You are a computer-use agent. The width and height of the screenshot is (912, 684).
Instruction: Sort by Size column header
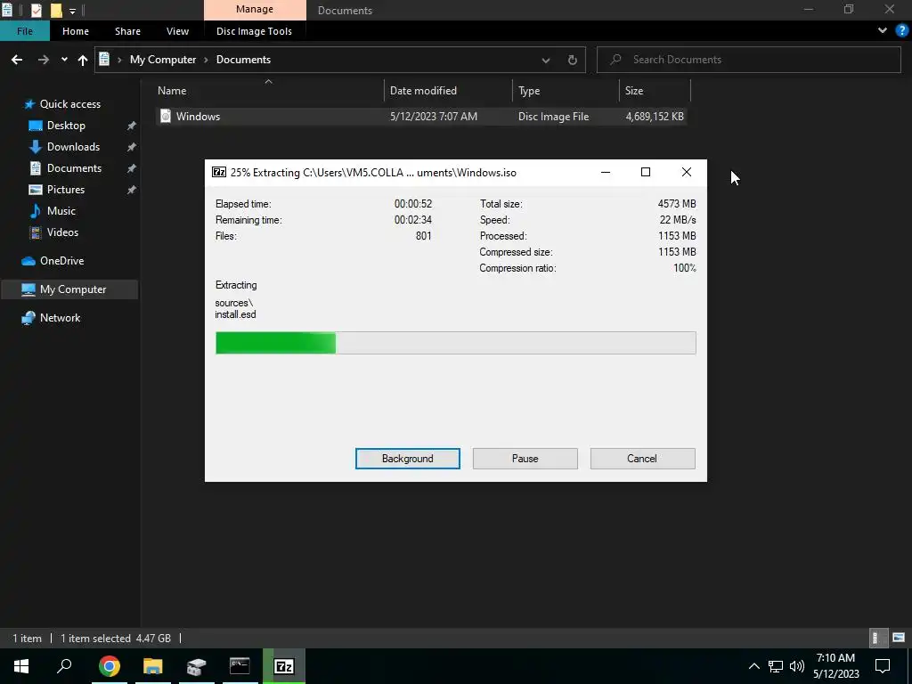(655, 91)
